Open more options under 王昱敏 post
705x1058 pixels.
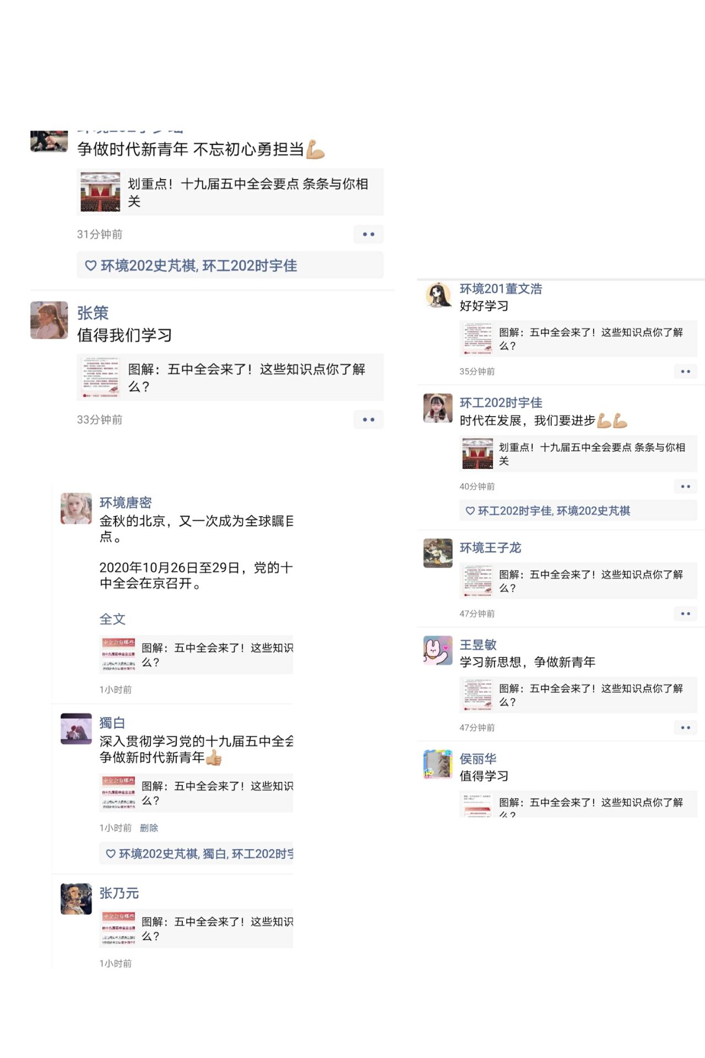pos(686,728)
